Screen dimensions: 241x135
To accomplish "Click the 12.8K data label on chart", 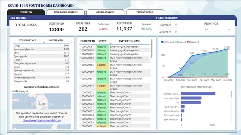I will [227, 47].
